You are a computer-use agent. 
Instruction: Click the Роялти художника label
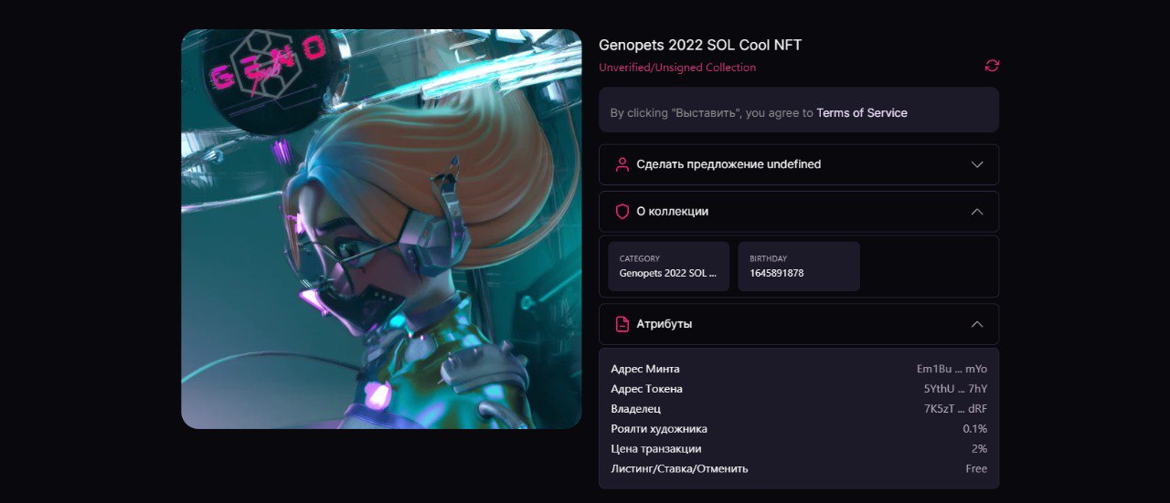(659, 429)
